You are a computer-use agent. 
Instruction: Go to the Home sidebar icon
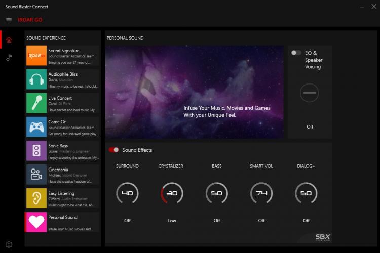(x=9, y=39)
